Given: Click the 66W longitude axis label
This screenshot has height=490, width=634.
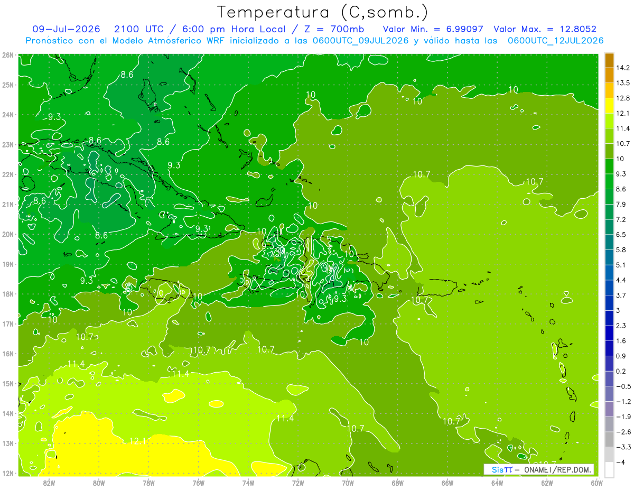Looking at the screenshot, I should (x=447, y=482).
